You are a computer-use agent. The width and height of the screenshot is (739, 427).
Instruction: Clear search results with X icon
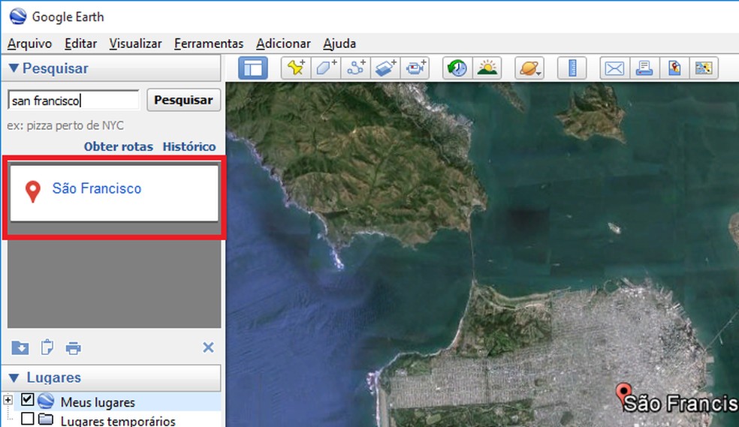pyautogui.click(x=208, y=347)
